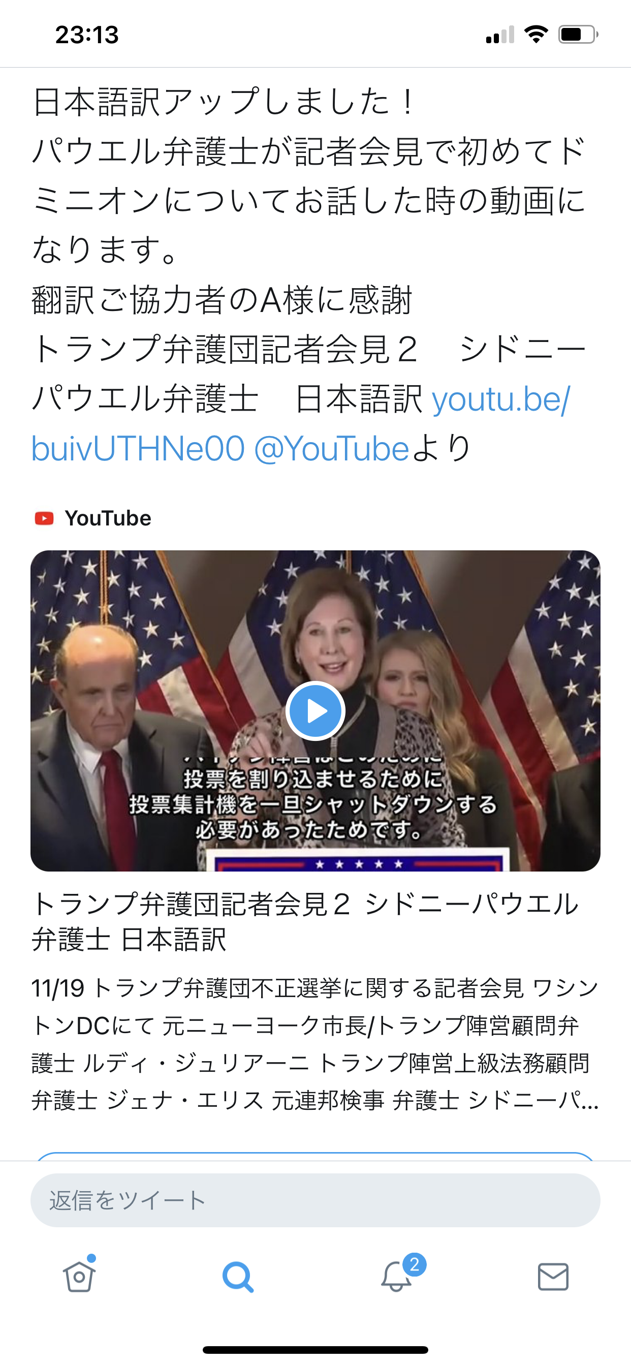The width and height of the screenshot is (631, 1366).
Task: Tap the tweet text 日本語訳アップしました
Action: tap(223, 101)
